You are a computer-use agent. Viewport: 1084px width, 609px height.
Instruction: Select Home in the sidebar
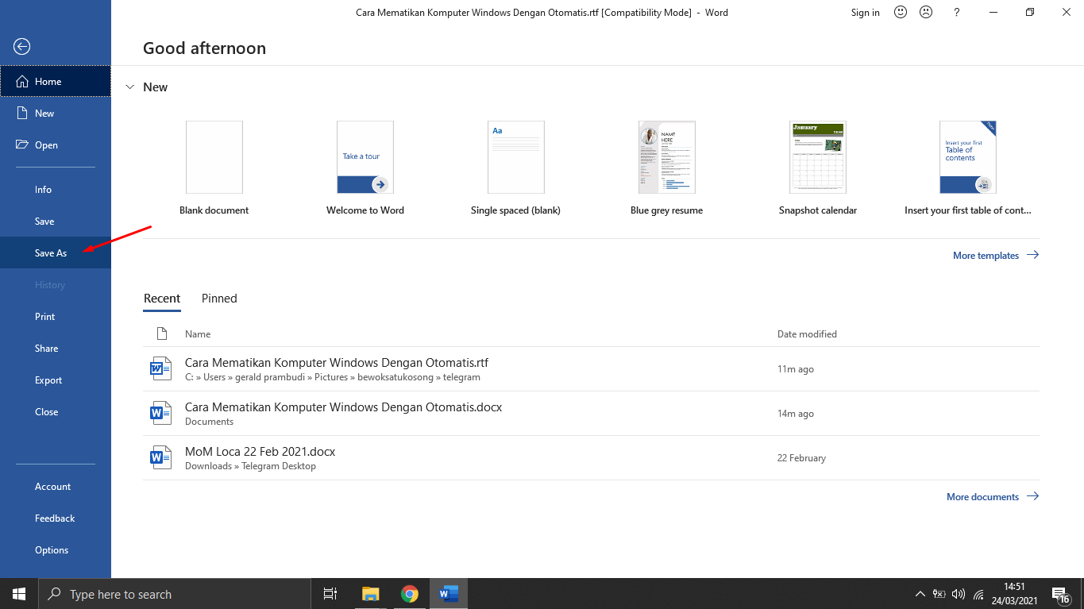point(56,81)
